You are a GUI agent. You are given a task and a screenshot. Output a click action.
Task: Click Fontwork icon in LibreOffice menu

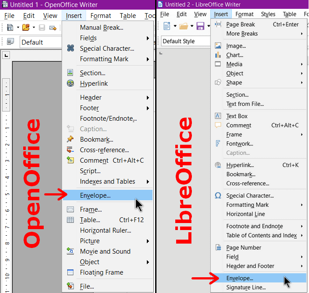point(218,143)
